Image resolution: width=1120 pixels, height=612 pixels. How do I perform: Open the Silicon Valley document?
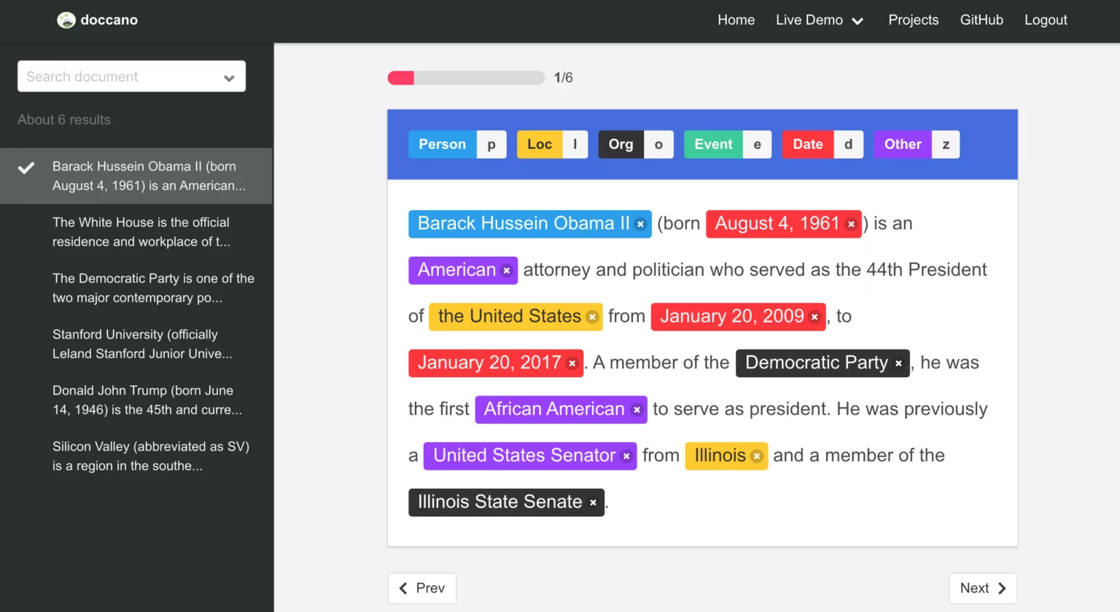point(136,457)
